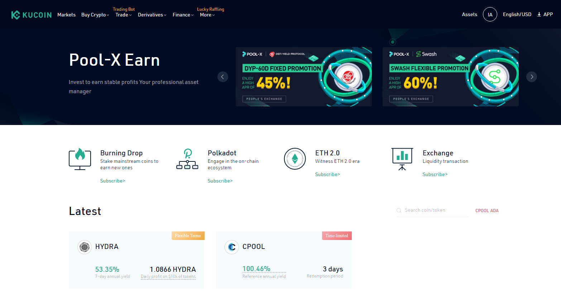Screen dimensions: 561x300
Task: Open the ETH 2.0 Ethereum icon
Action: 295,159
